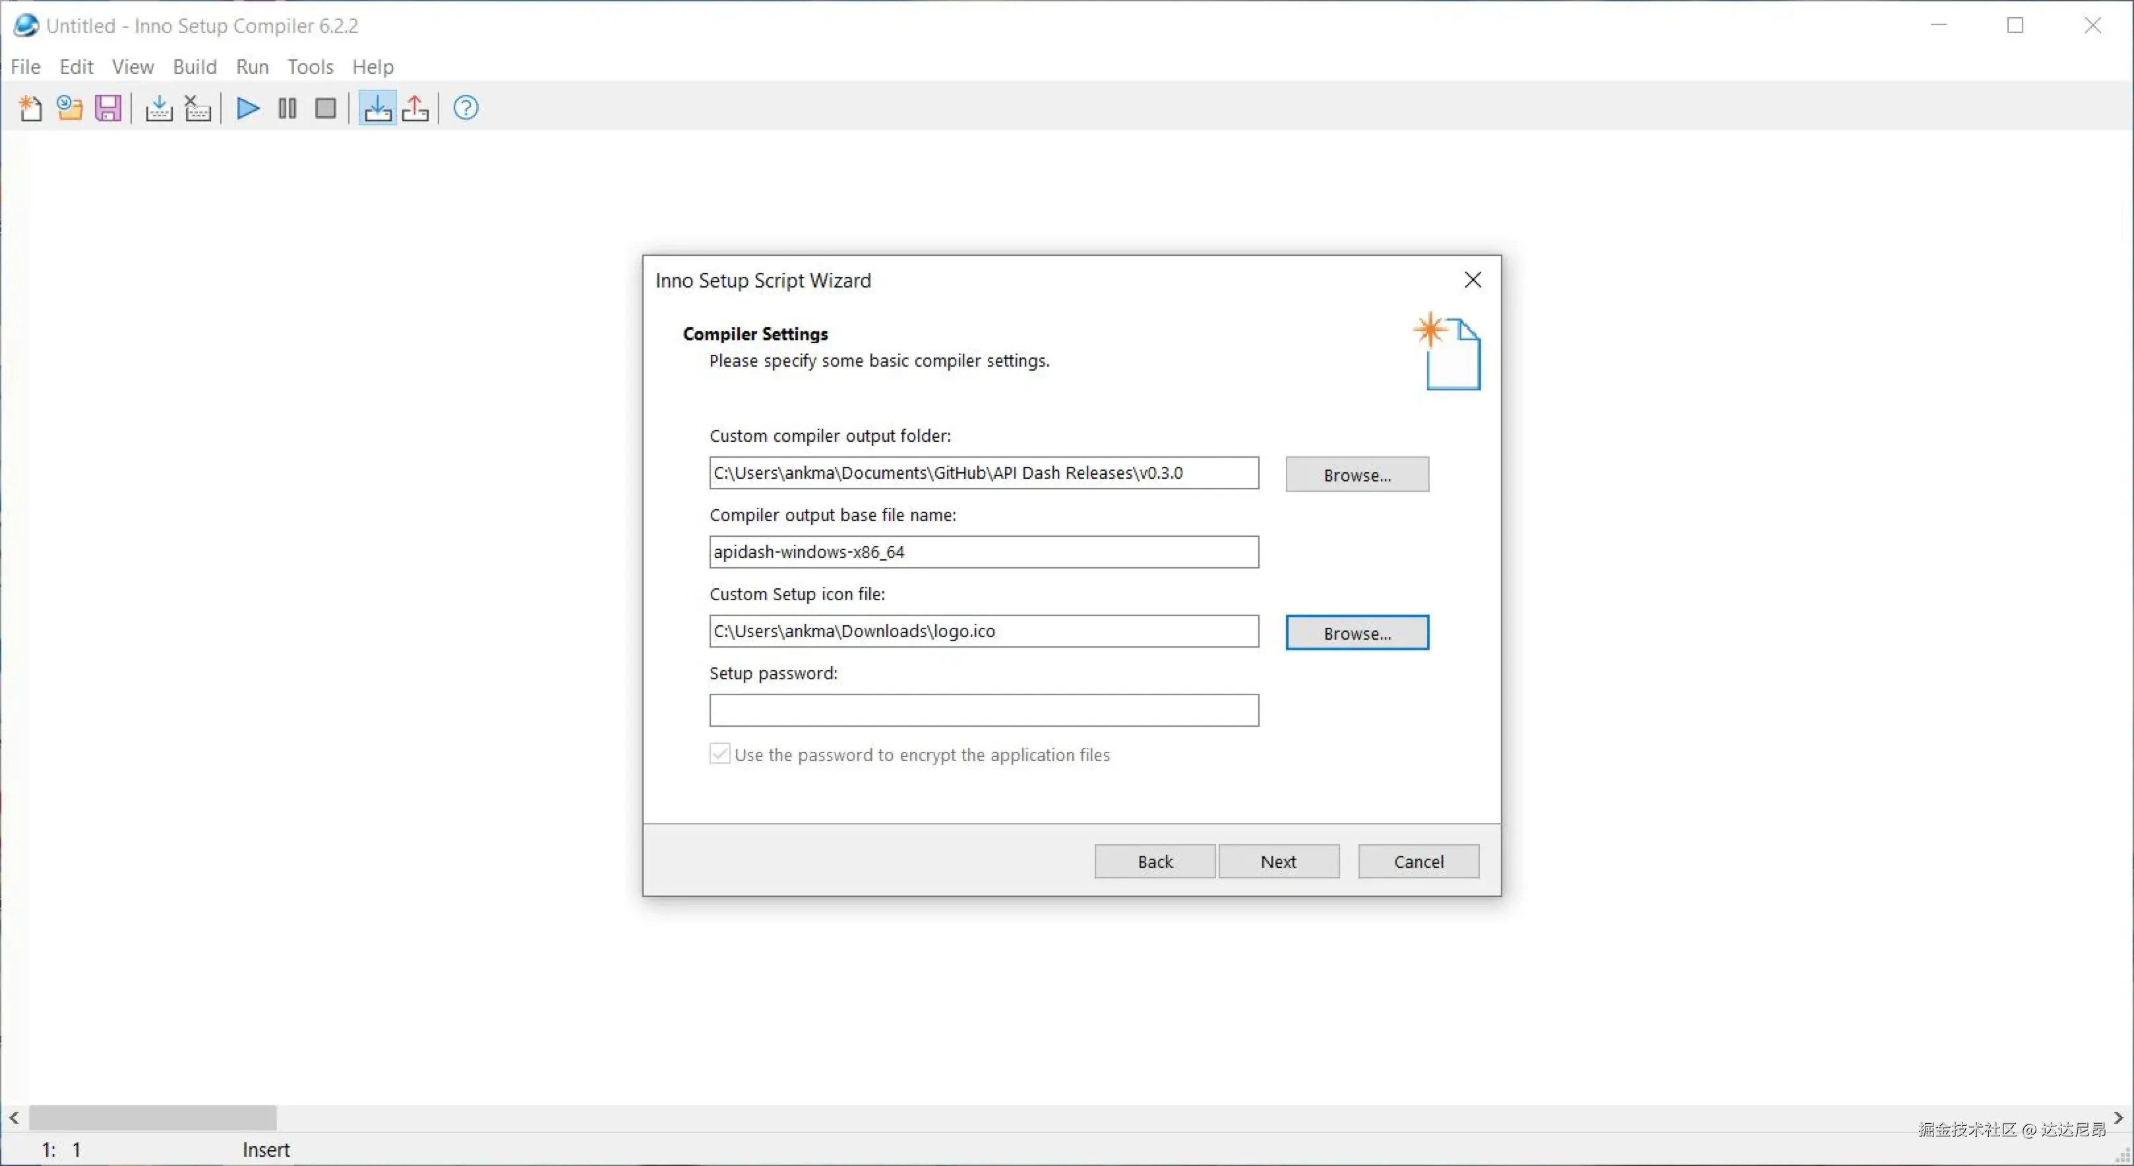Click the Compile toolbar icon
The width and height of the screenshot is (2134, 1166).
158,109
